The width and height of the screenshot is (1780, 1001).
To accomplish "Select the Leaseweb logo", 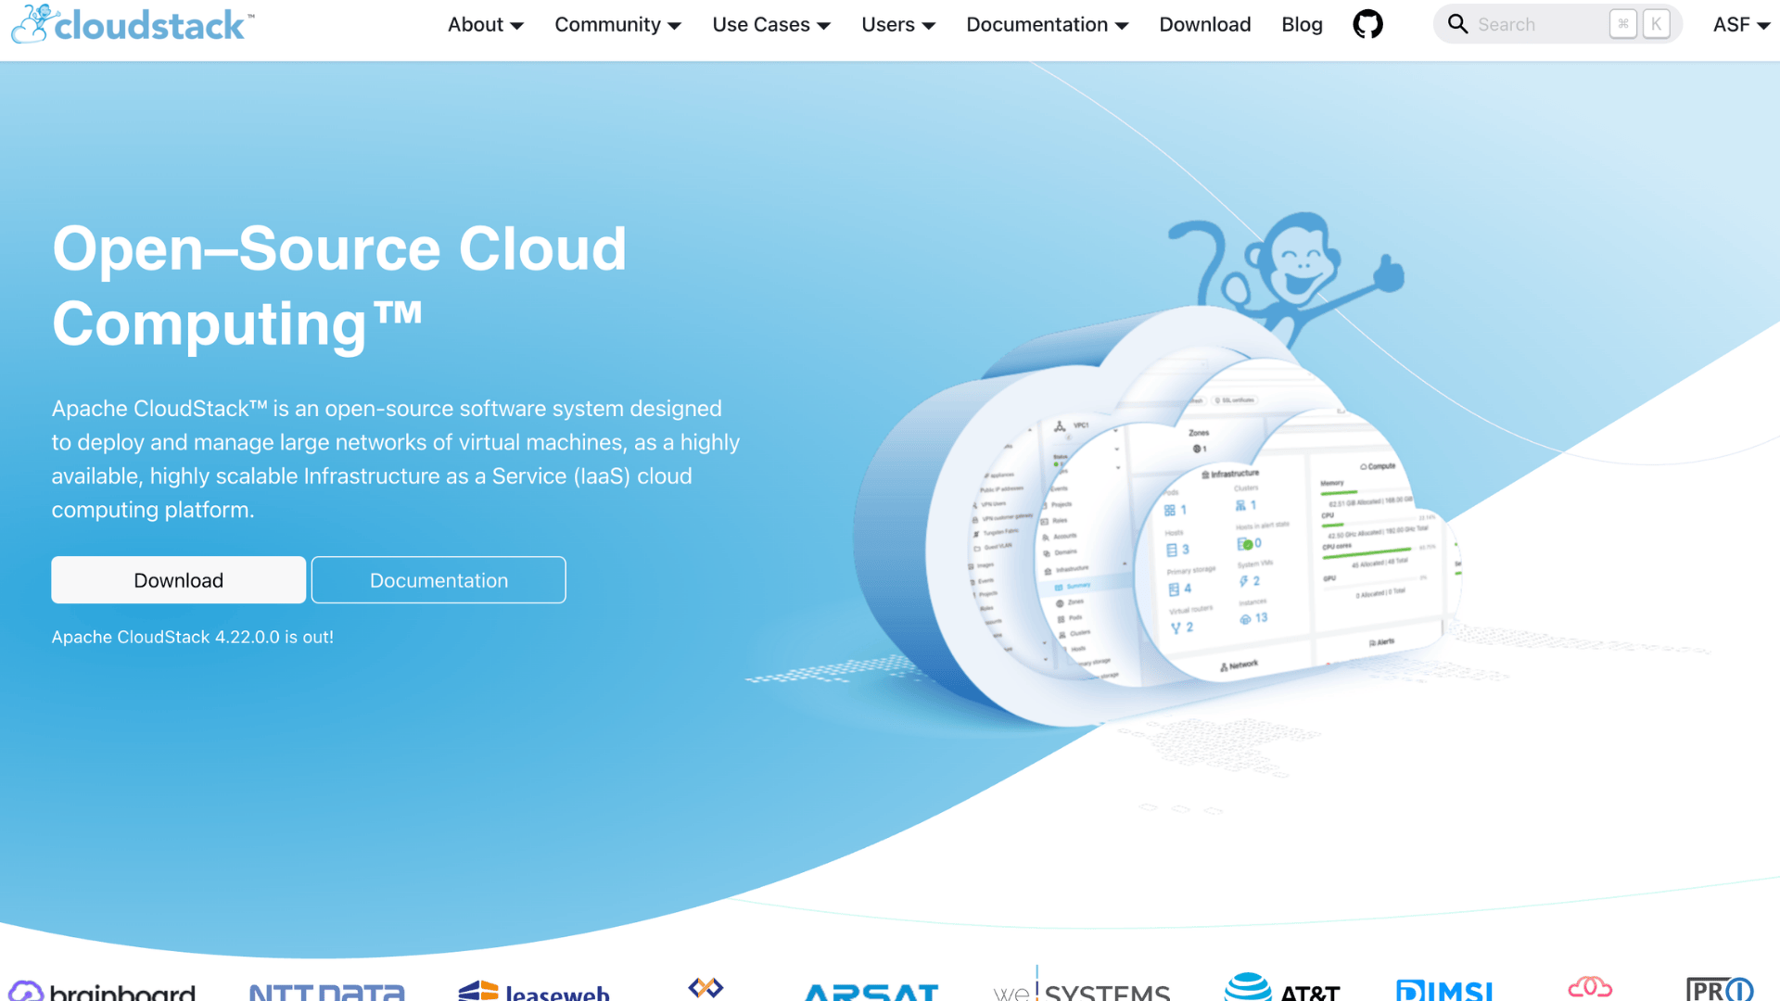I will coord(535,991).
